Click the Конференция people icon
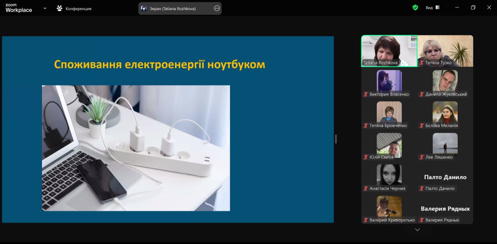 [59, 8]
